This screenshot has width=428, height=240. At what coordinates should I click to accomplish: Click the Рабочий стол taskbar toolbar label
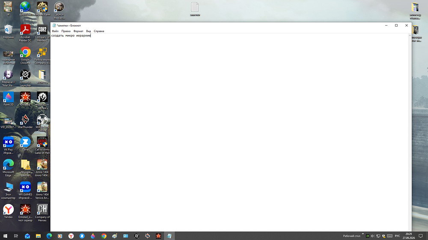point(351,236)
